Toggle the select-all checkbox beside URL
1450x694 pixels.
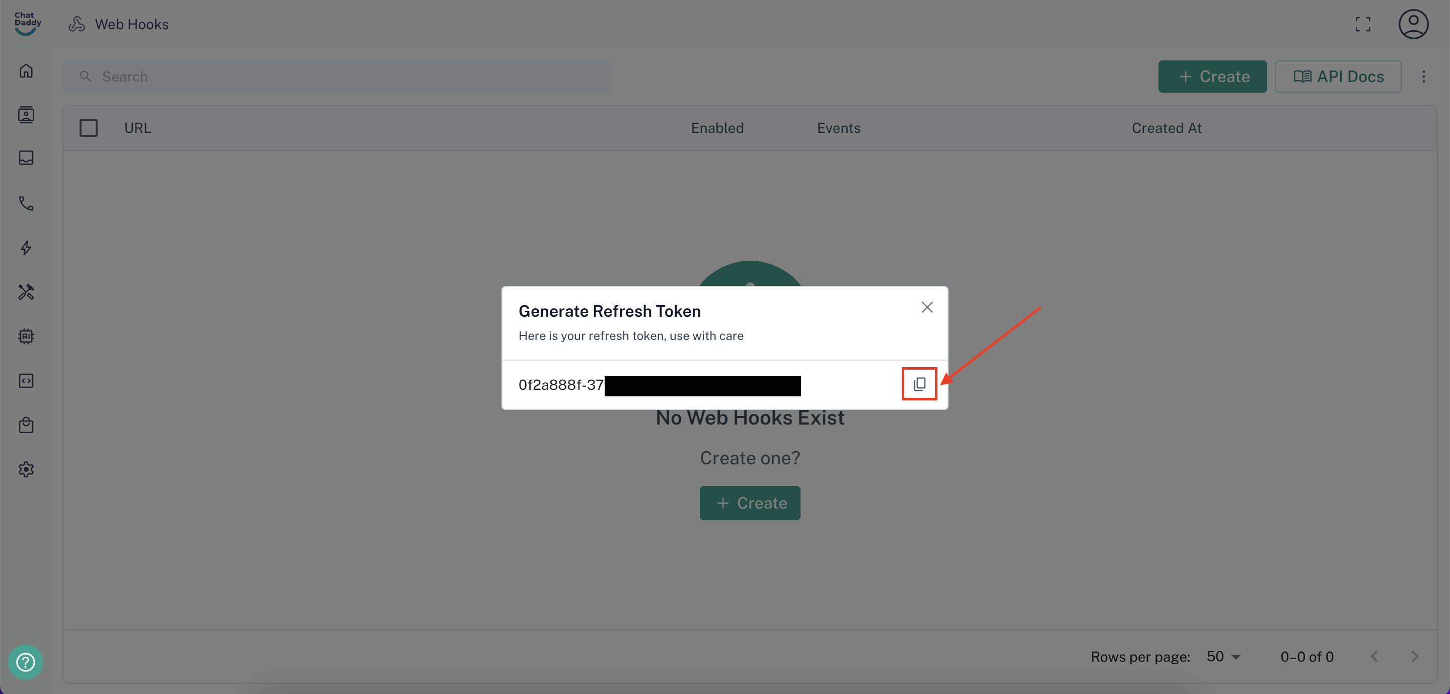89,128
